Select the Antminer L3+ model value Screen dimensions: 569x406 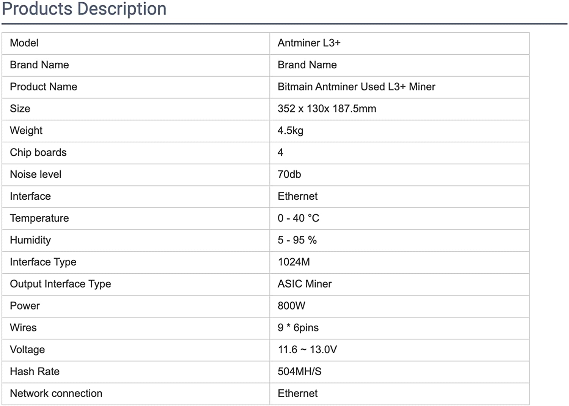click(x=309, y=43)
